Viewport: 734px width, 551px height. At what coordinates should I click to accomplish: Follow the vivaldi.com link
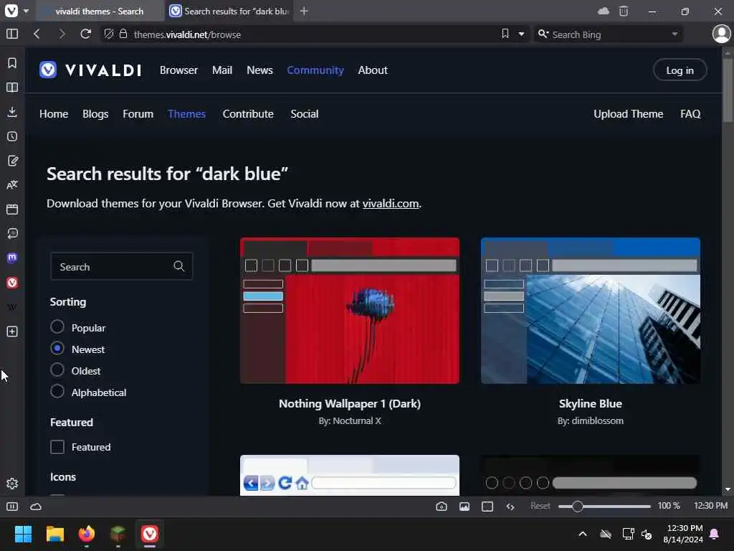391,203
